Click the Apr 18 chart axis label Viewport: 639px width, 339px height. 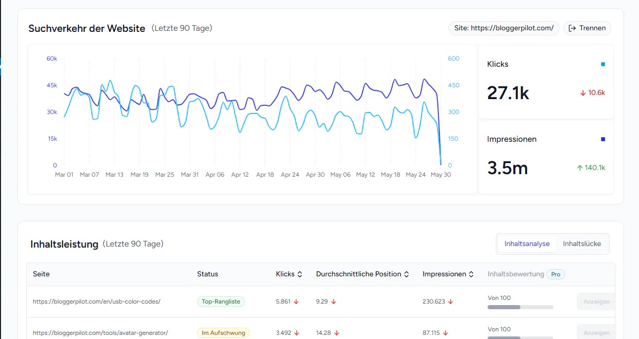coord(265,175)
